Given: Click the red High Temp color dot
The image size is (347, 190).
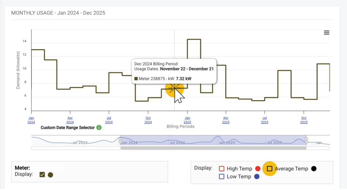Looking at the screenshot, I should pos(258,169).
